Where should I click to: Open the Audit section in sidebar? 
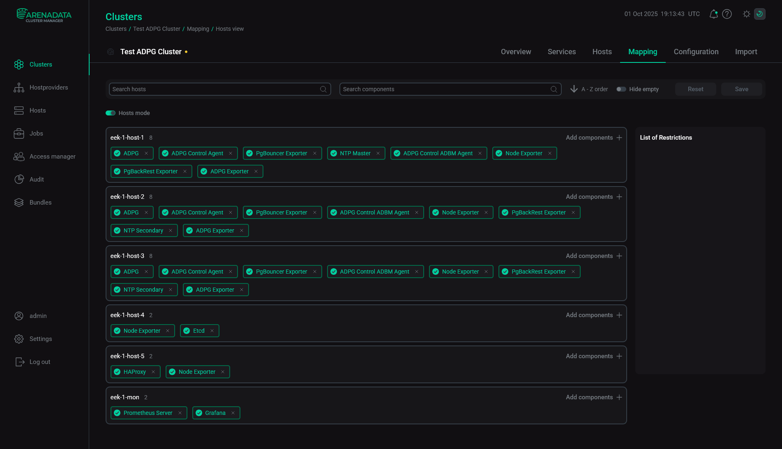(x=36, y=179)
